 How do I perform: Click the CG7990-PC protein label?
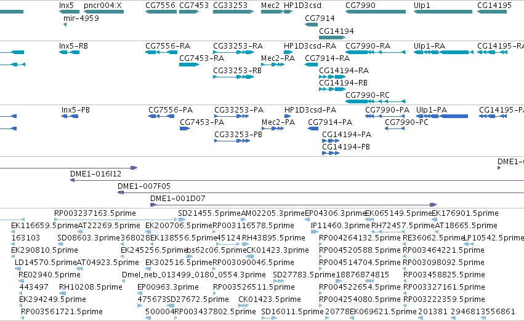[x=407, y=122]
